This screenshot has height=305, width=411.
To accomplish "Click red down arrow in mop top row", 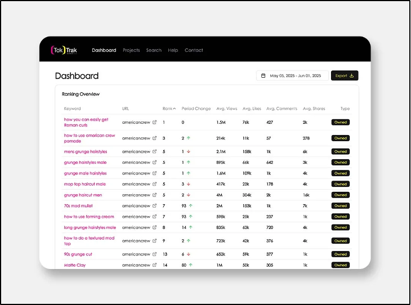I will [189, 184].
